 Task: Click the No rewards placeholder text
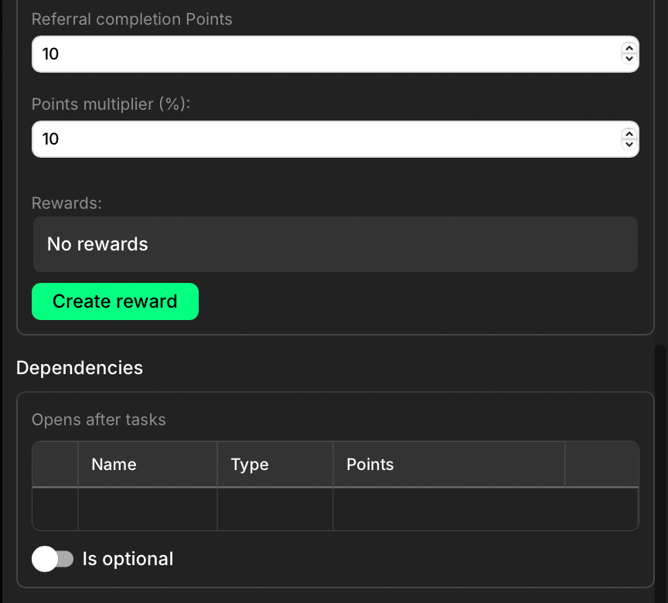97,244
